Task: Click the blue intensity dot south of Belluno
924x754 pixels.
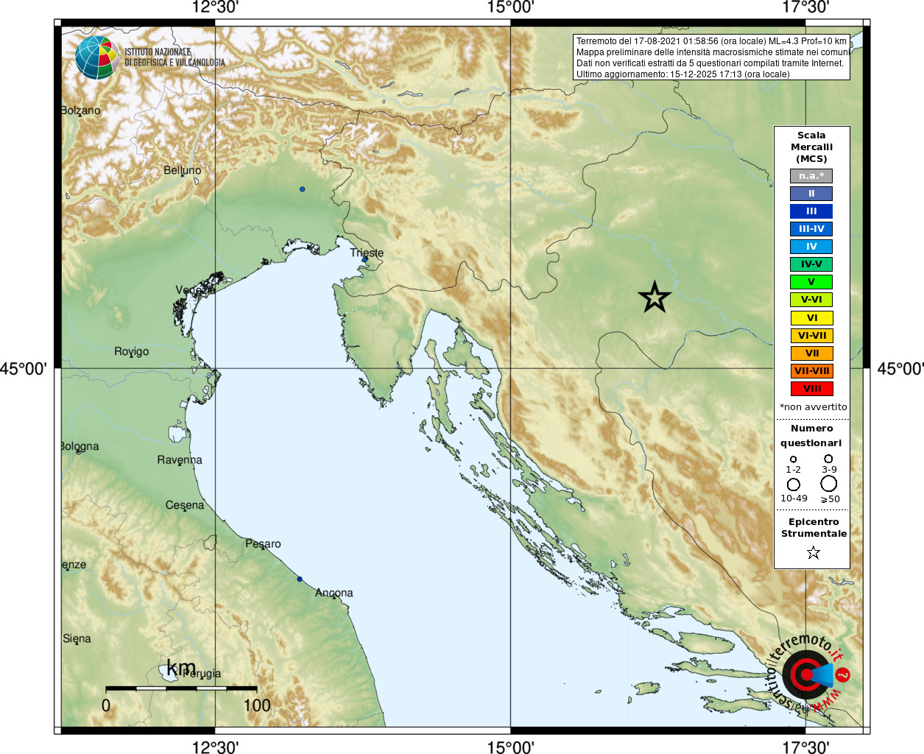Action: tap(302, 189)
